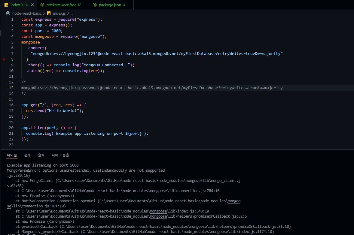Screen dimensions: 354x235
Task: Click the mongodb+srv connection string on line 7
Action: 157,53
